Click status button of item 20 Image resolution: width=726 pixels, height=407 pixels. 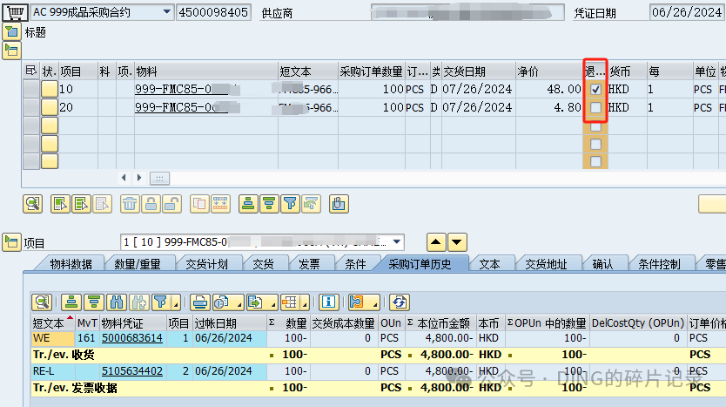coord(50,107)
